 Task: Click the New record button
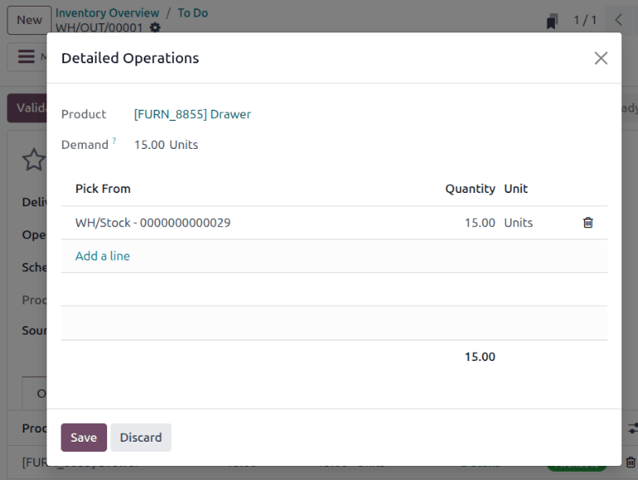(x=29, y=20)
